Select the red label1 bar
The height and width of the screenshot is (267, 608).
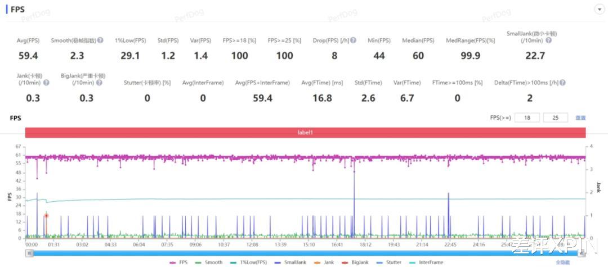click(305, 132)
